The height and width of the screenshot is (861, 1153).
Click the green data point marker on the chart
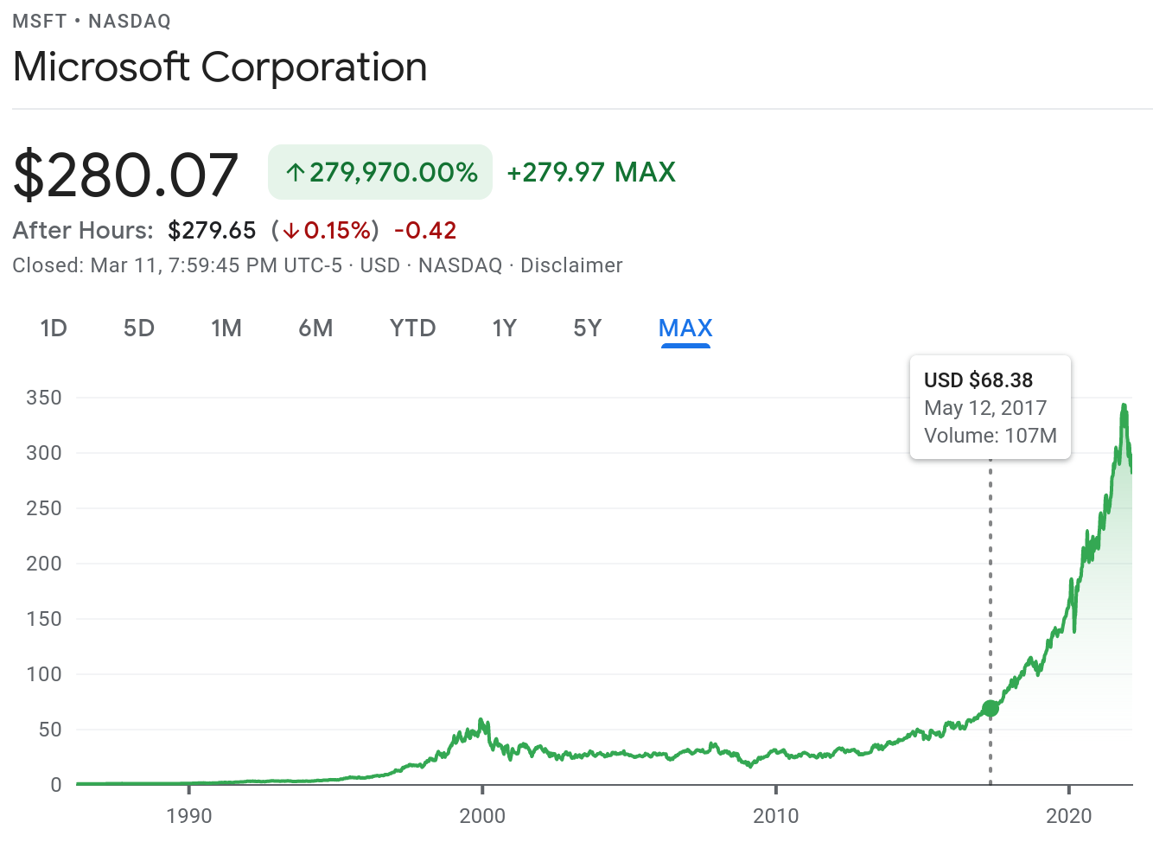click(991, 709)
